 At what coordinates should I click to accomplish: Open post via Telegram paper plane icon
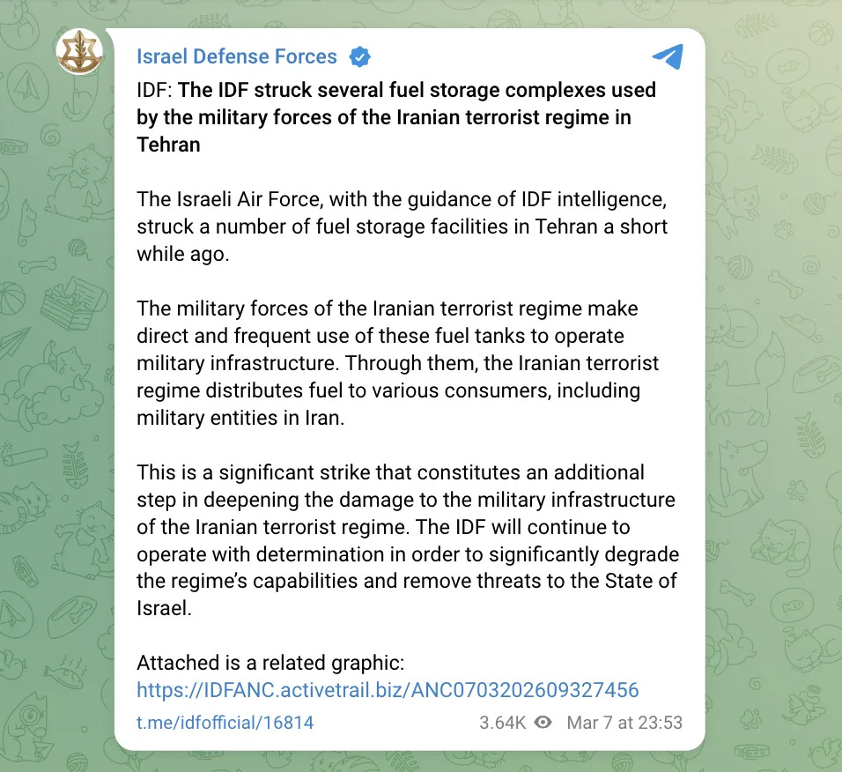click(x=668, y=56)
